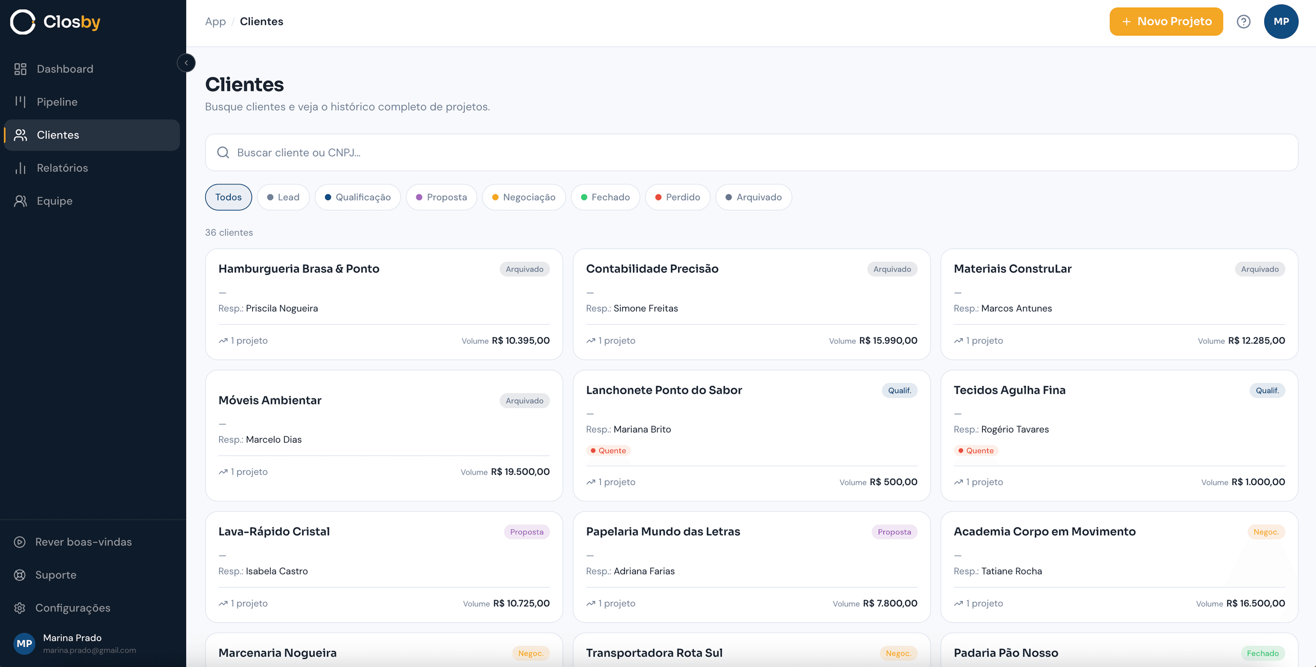1316x667 pixels.
Task: Click Qualif. badge on Lanchonete Ponto do Sabor
Action: [x=900, y=391]
